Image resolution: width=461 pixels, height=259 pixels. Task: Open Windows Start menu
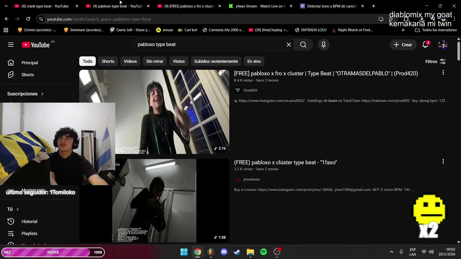[184, 252]
